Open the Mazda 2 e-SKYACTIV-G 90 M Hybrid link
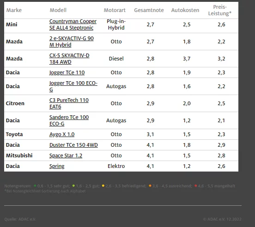This screenshot has width=255, height=227. tap(72, 42)
